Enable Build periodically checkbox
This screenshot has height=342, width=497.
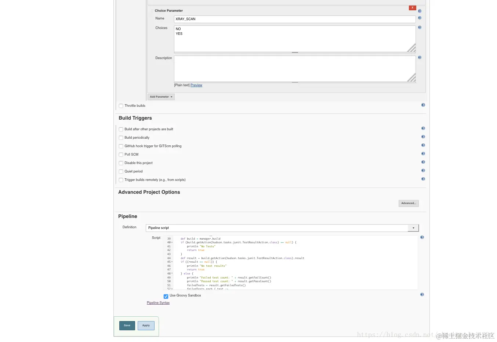pos(121,138)
